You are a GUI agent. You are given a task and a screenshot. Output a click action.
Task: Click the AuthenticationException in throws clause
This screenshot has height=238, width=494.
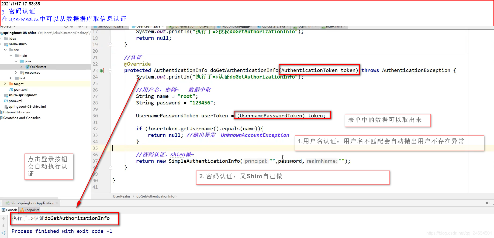point(416,70)
